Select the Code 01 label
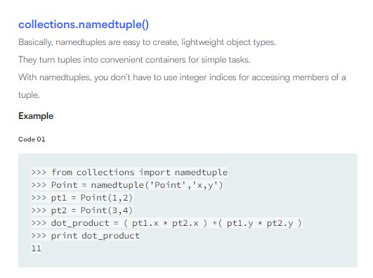Viewport: 373px width, 278px height. click(32, 139)
